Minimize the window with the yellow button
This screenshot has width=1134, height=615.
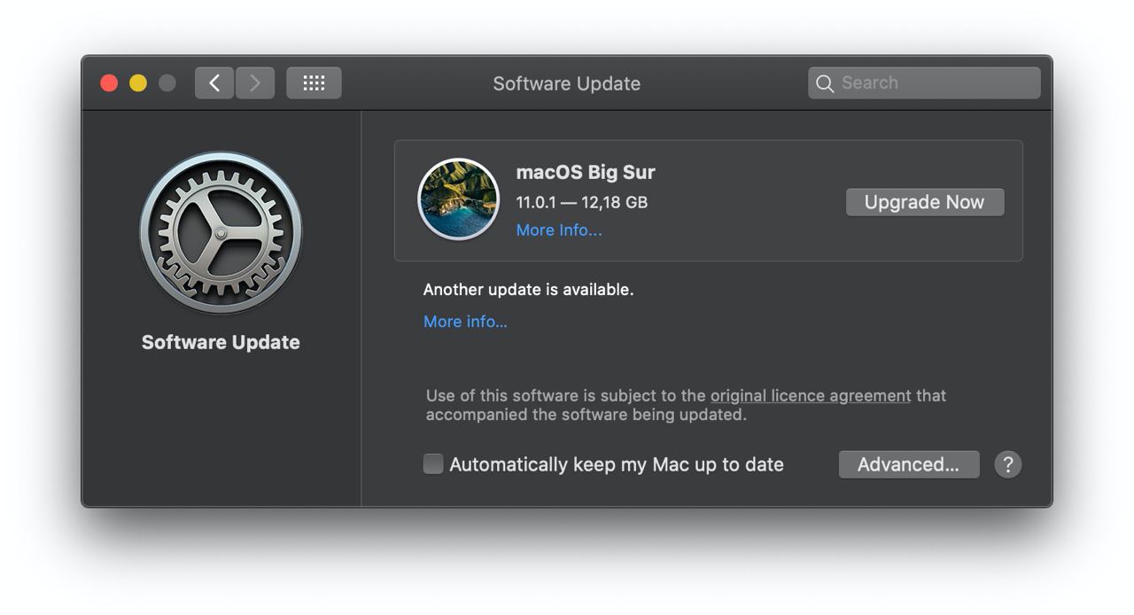point(138,83)
